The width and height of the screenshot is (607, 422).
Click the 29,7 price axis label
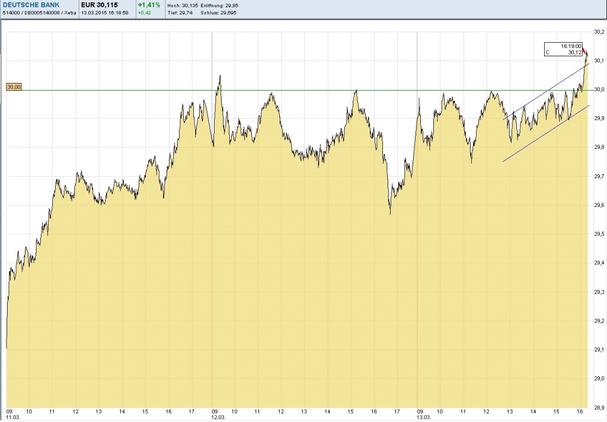[x=599, y=176]
